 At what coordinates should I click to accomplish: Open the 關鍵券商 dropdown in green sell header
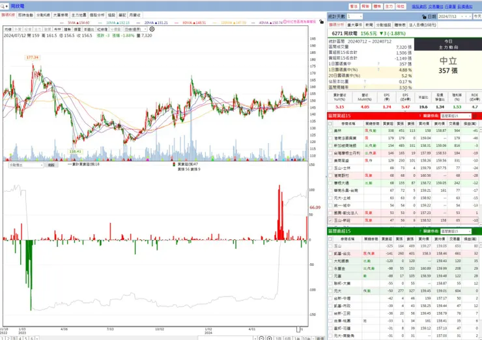(x=455, y=231)
